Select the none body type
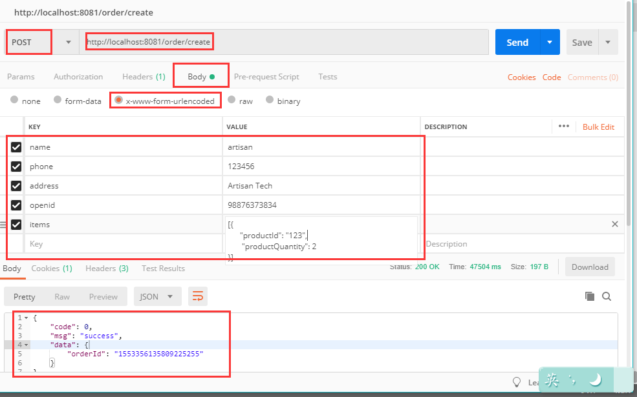This screenshot has width=637, height=397. point(14,100)
